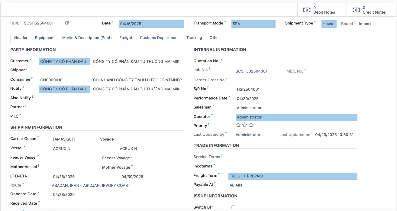Open the Freight Term FREIGHT PREPAID dropdown

coord(293,176)
